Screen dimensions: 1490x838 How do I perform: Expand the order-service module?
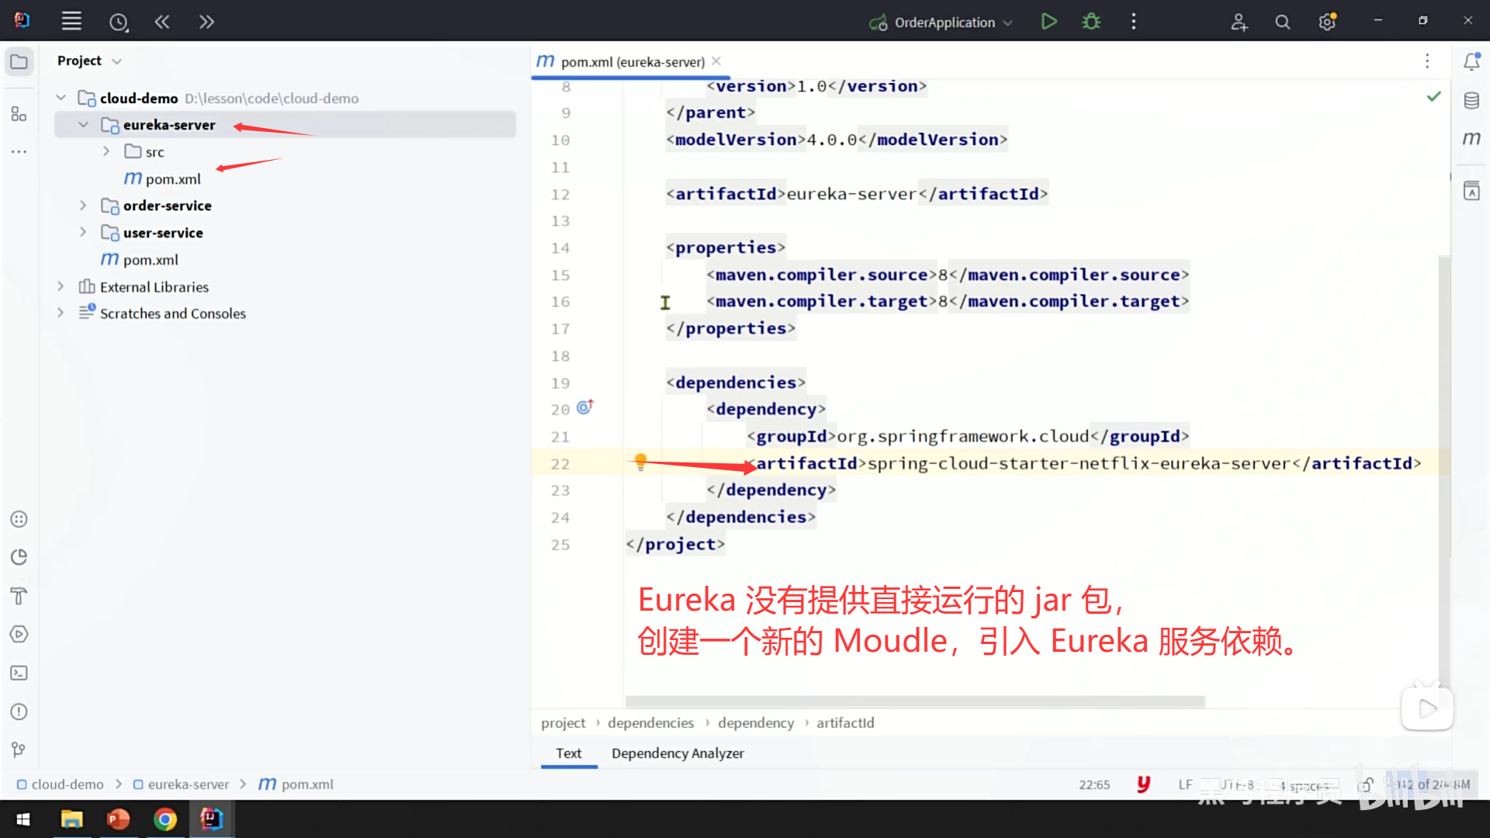[84, 206]
